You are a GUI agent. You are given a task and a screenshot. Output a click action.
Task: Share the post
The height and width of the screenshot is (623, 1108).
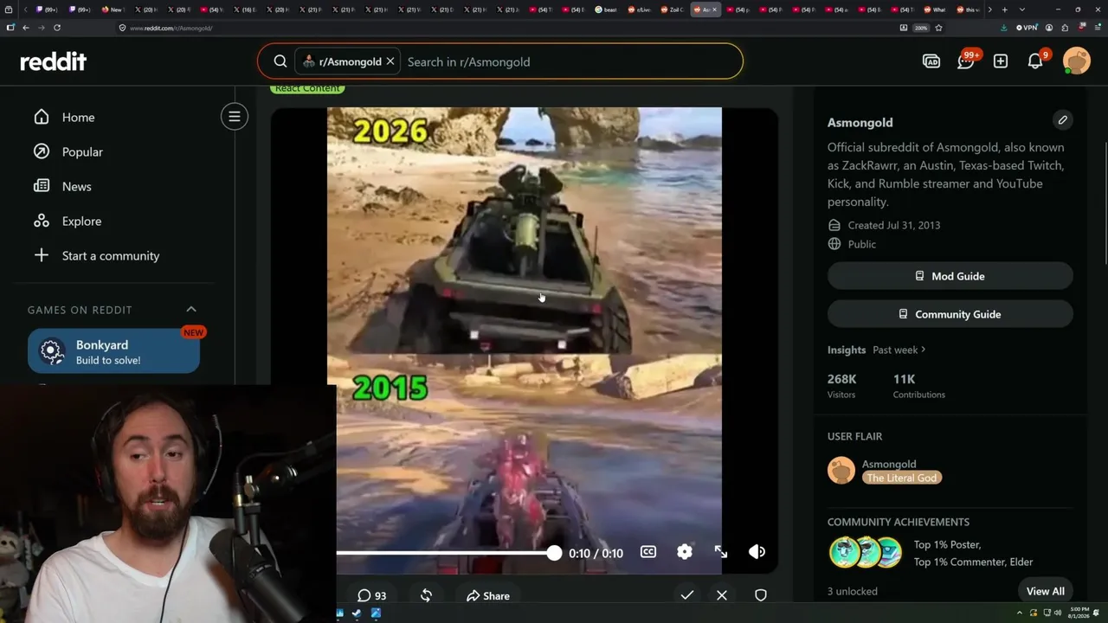pos(488,595)
